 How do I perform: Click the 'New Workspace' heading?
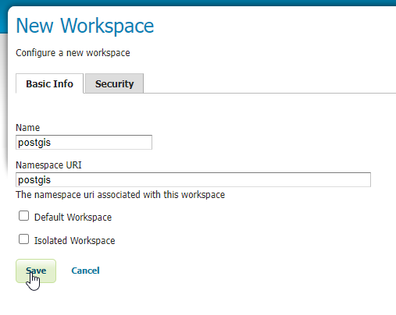(85, 26)
